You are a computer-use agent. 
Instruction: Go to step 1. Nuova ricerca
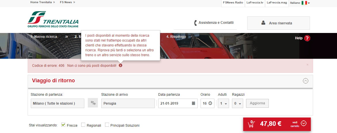click(x=44, y=37)
